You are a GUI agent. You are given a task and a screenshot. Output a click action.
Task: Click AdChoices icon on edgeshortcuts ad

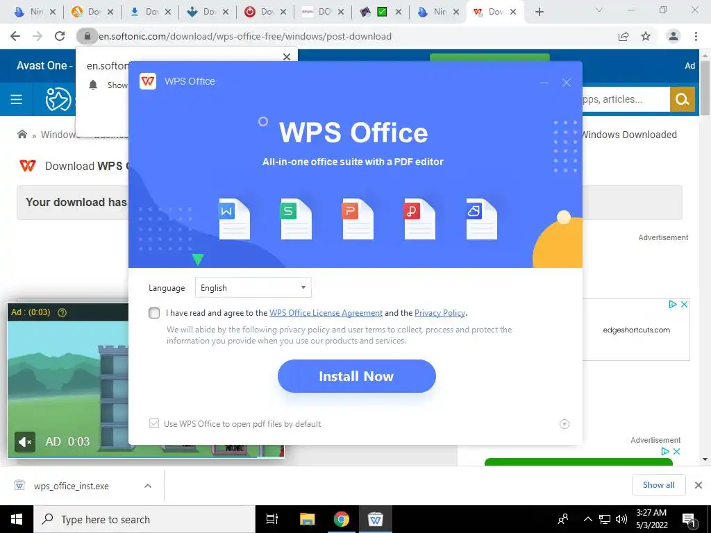pyautogui.click(x=673, y=305)
